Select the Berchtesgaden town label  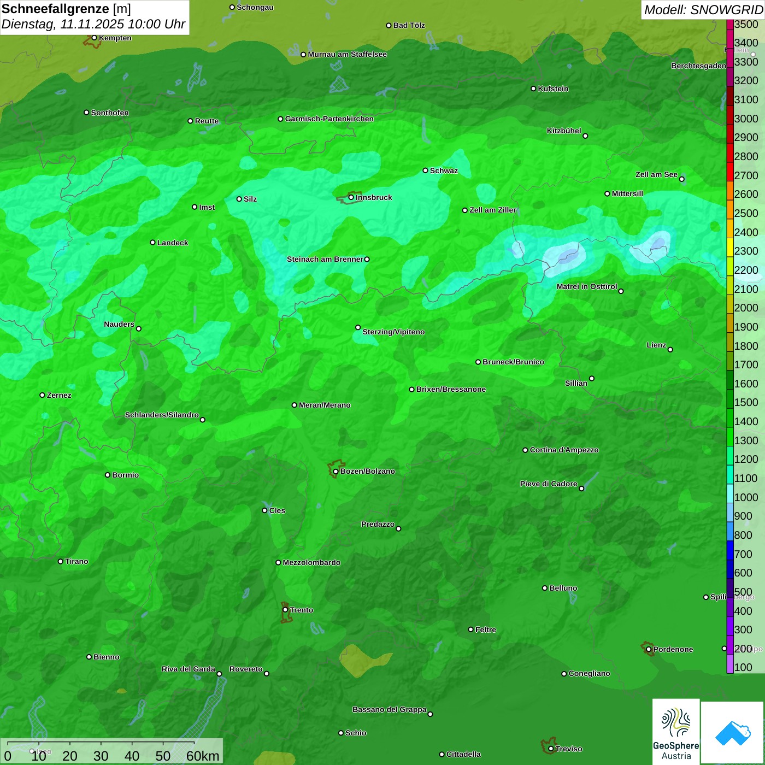pyautogui.click(x=698, y=66)
